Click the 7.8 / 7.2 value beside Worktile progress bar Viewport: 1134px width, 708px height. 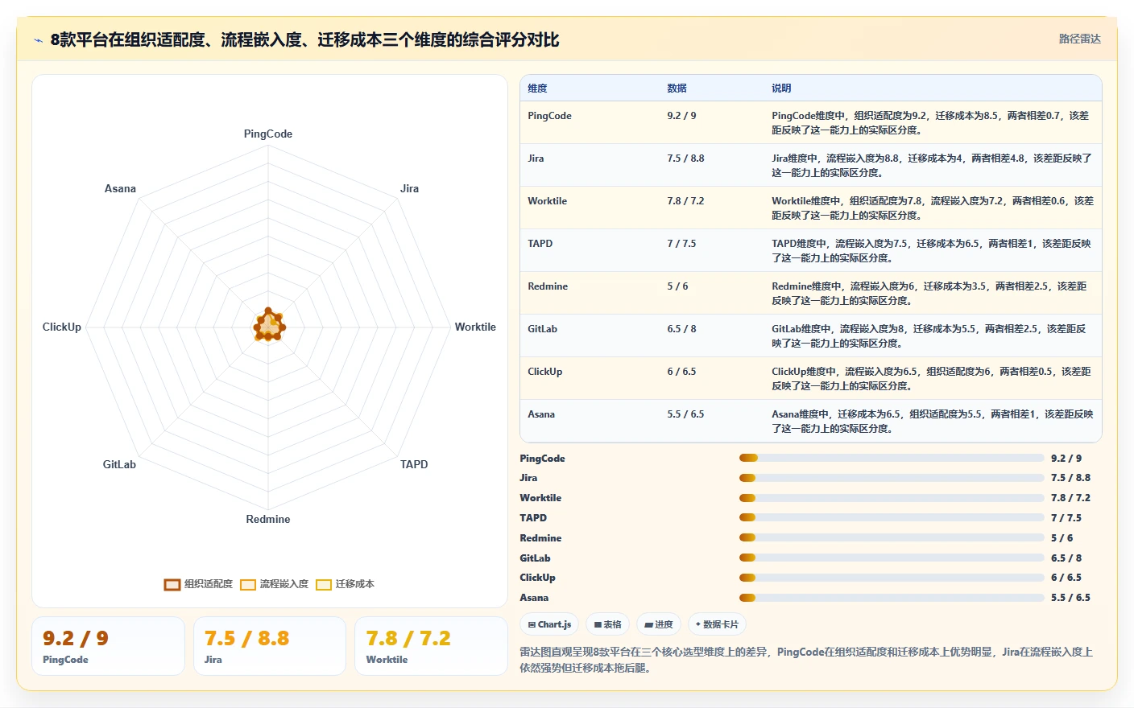tap(1070, 498)
